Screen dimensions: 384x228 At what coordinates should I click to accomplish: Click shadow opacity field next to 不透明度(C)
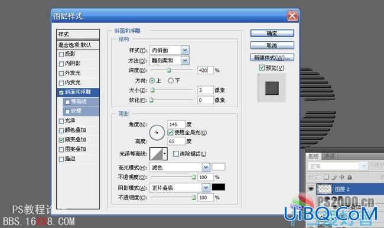(x=206, y=197)
